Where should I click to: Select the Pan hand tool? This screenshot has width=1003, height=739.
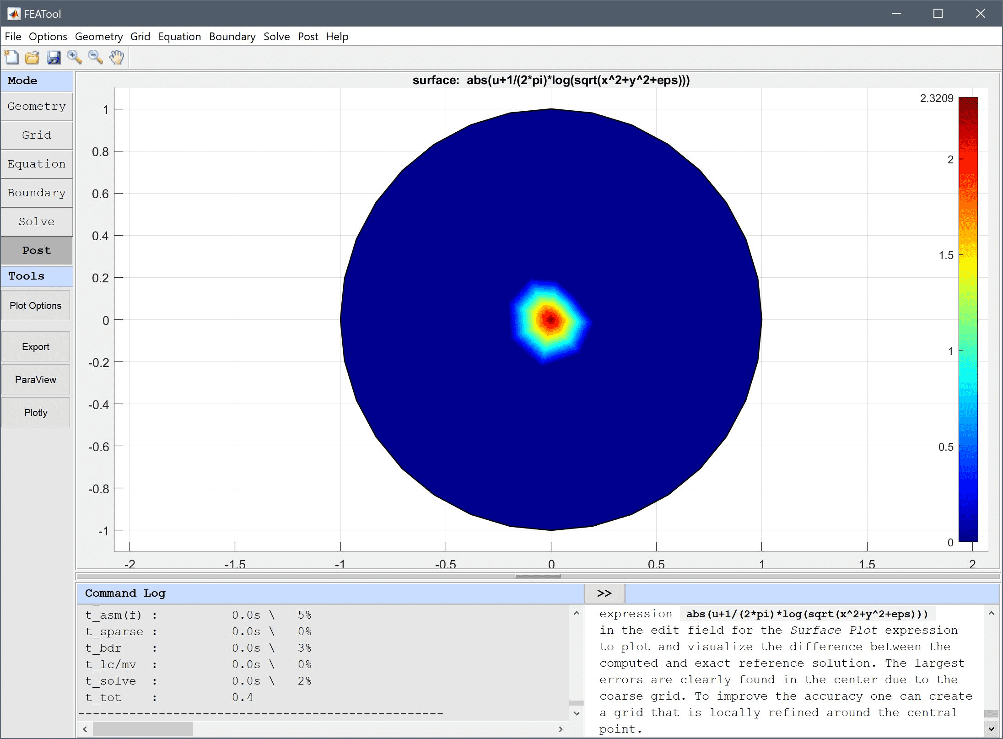[117, 57]
